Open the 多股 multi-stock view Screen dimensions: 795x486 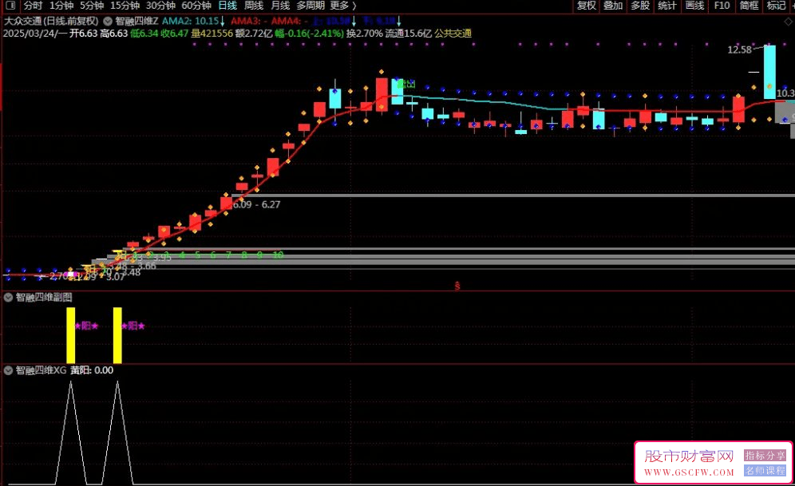640,6
